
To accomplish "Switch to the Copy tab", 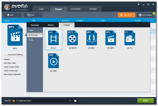I will [x=41, y=9].
